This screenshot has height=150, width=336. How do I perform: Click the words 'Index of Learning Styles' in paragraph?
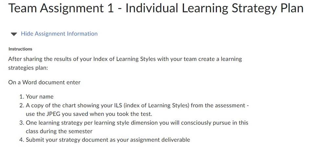click(124, 59)
